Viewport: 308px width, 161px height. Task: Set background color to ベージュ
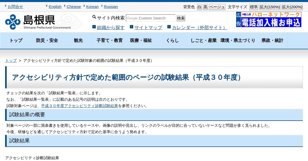[217, 7]
